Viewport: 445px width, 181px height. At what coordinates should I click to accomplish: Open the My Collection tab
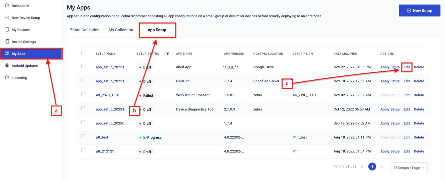[x=121, y=30]
